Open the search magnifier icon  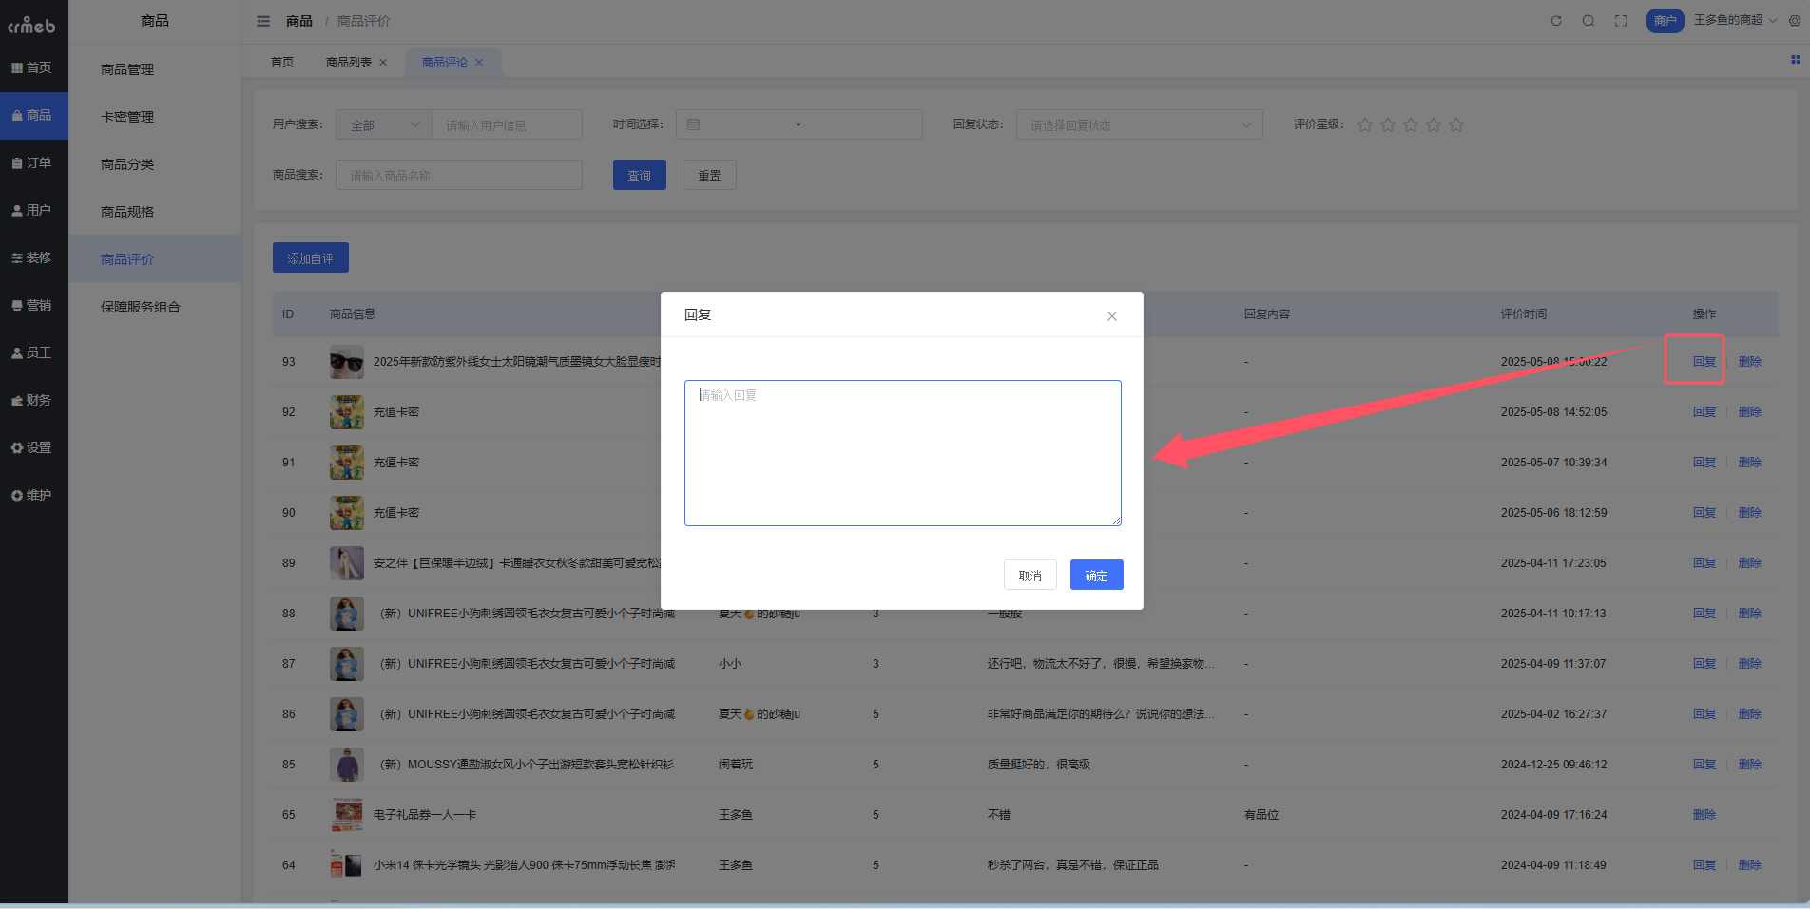coord(1589,21)
